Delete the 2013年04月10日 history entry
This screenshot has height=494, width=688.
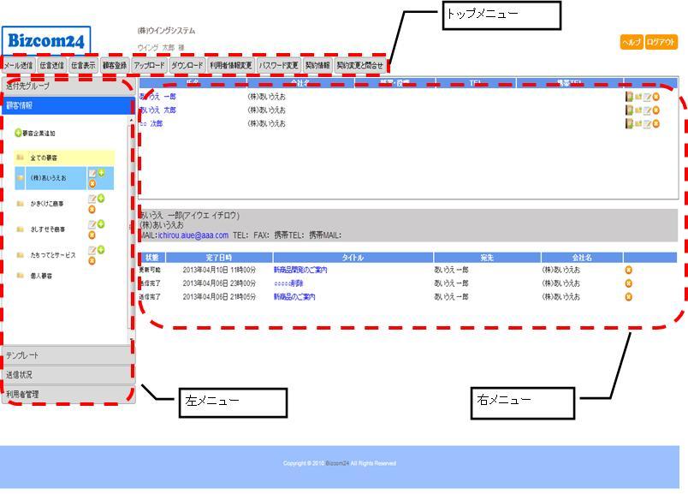pyautogui.click(x=629, y=270)
